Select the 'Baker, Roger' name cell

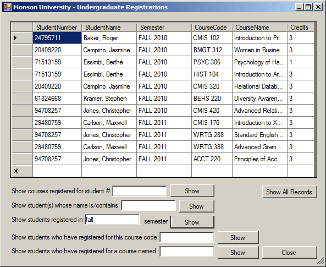tap(109, 37)
